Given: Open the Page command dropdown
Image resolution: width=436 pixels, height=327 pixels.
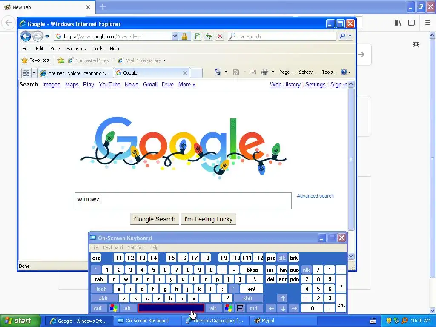Looking at the screenshot, I should click(287, 72).
